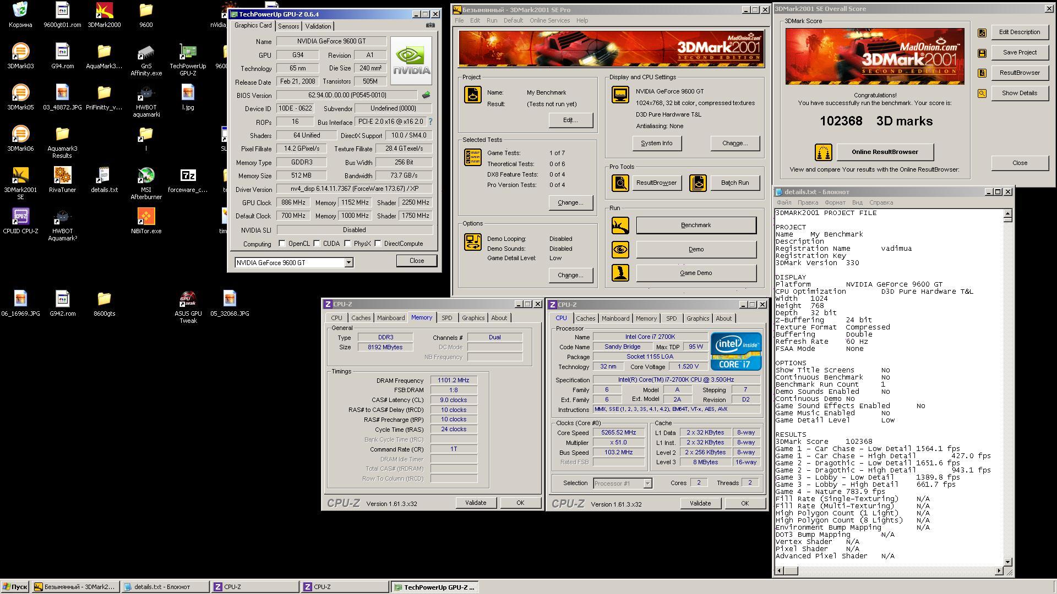Open the NiBiTor.exe desktop icon
This screenshot has height=594, width=1057.
click(x=146, y=221)
